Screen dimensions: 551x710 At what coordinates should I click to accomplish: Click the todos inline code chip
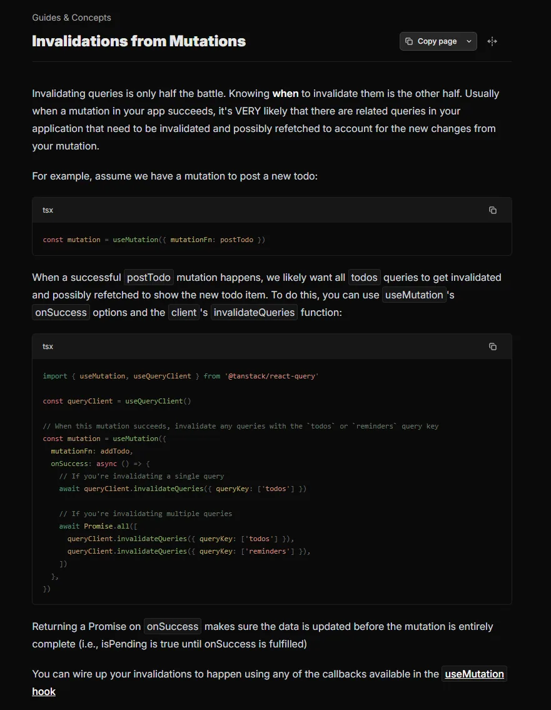[x=364, y=277]
